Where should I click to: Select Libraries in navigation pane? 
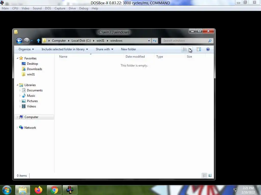pos(30,85)
